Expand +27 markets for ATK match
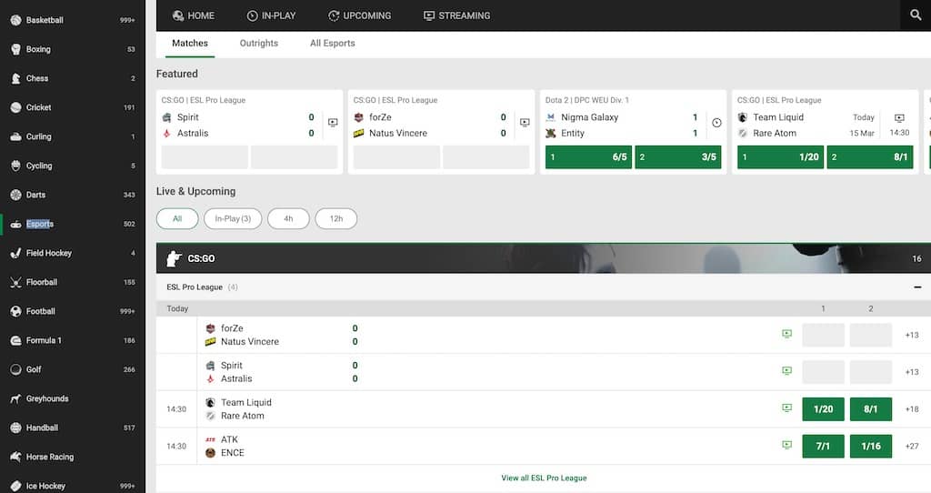 click(x=912, y=446)
